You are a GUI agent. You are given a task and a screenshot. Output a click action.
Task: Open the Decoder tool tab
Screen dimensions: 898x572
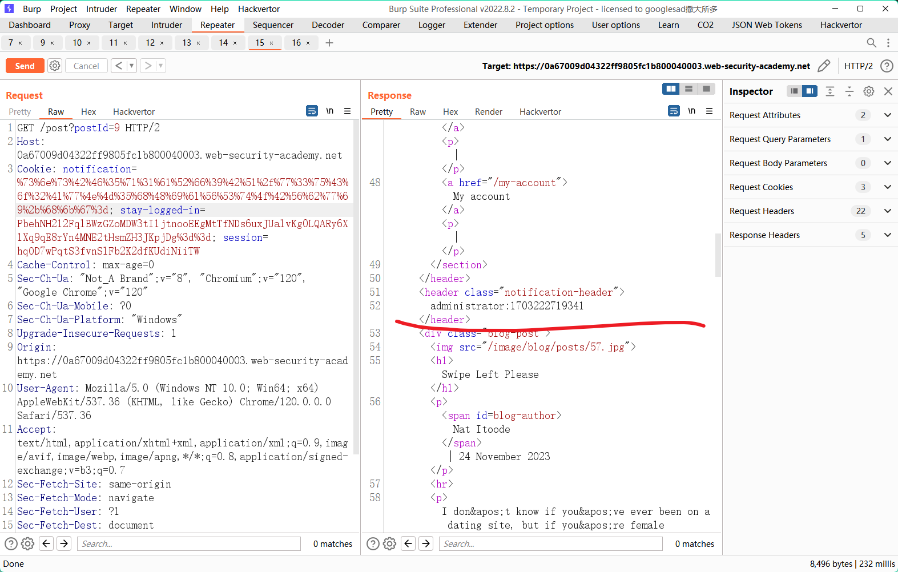[x=328, y=25]
